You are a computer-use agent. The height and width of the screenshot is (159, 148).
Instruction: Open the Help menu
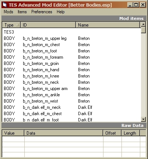[x=61, y=12]
